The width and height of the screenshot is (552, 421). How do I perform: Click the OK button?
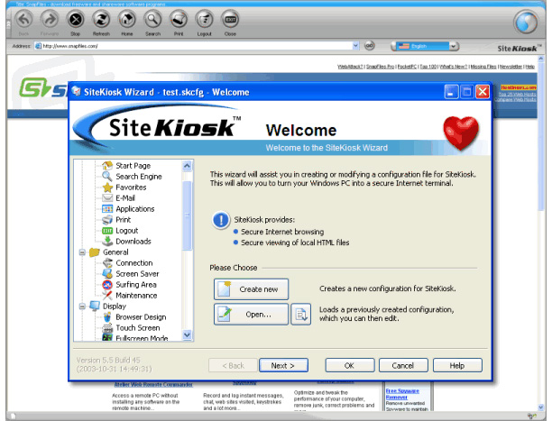pyautogui.click(x=350, y=365)
